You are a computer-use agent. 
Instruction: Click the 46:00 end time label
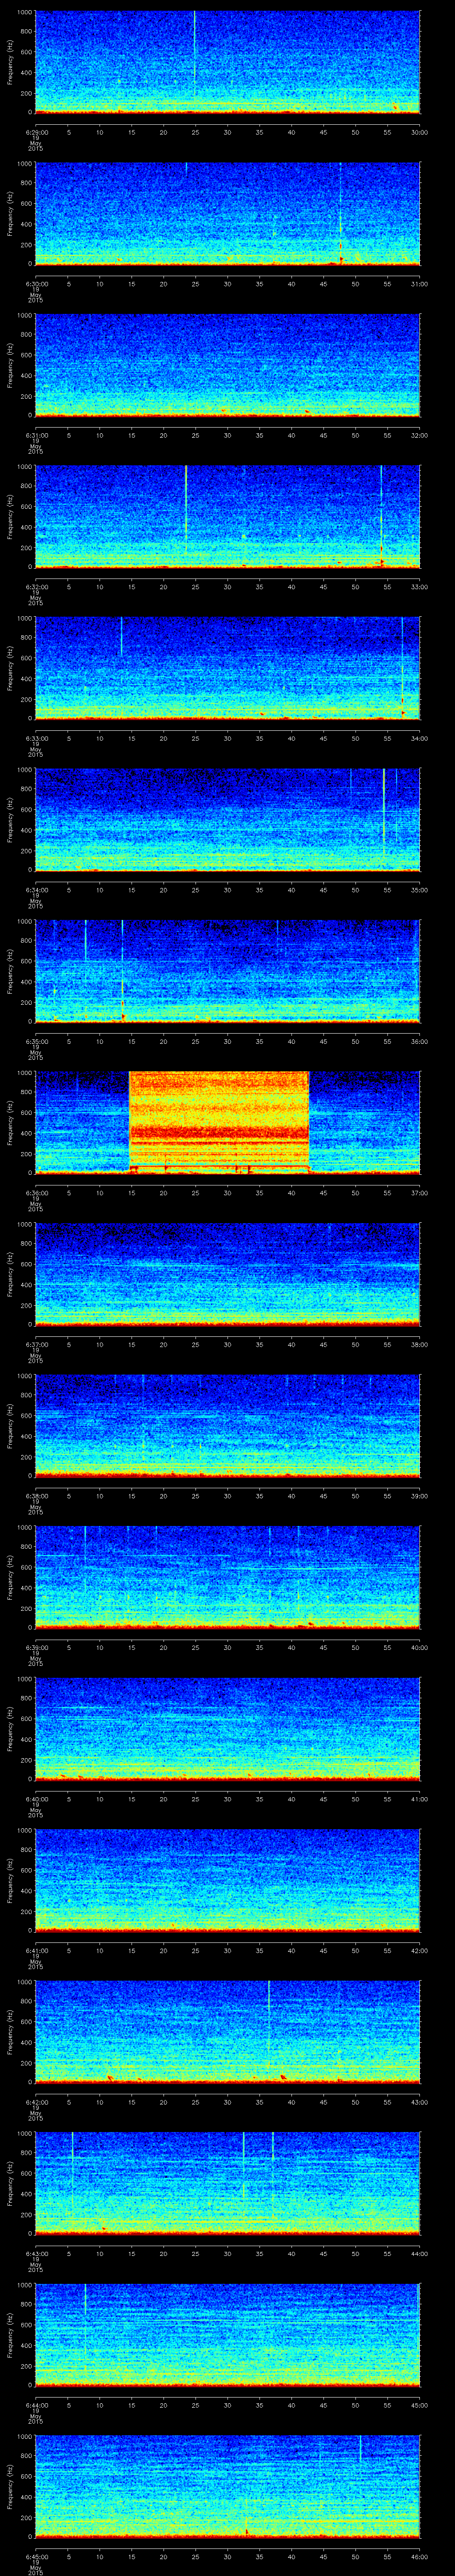point(420,2556)
